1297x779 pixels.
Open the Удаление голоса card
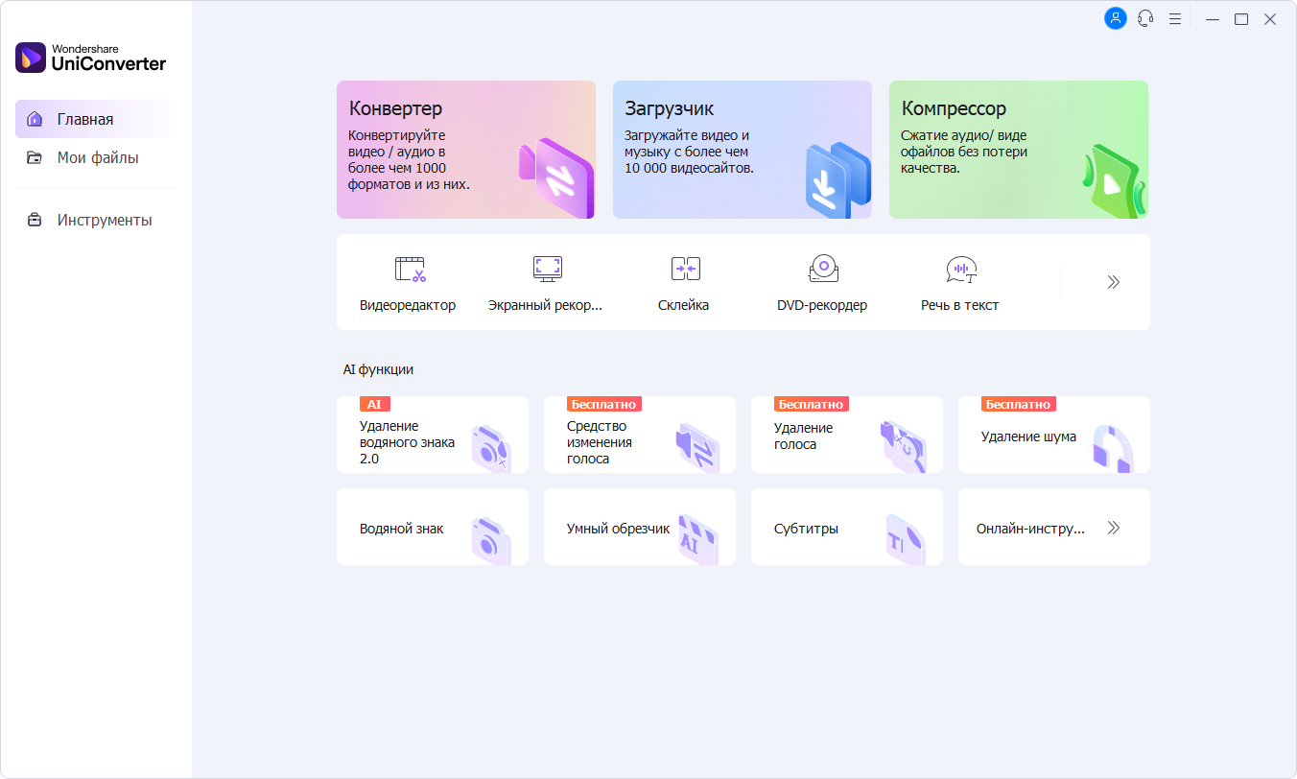[847, 435]
